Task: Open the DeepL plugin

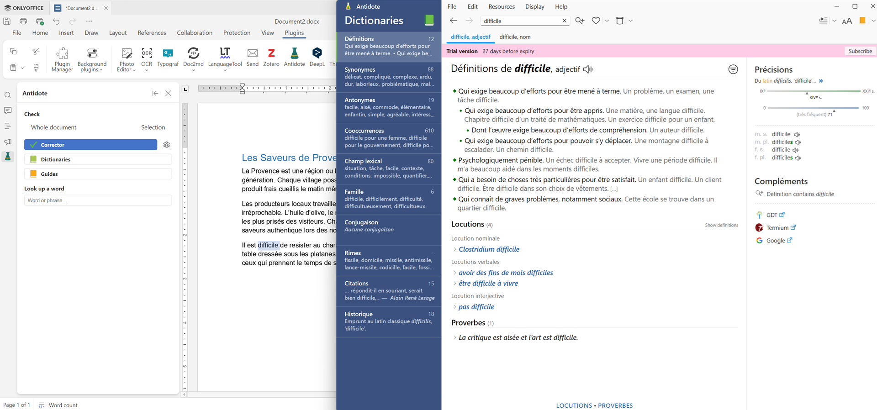Action: (x=317, y=58)
